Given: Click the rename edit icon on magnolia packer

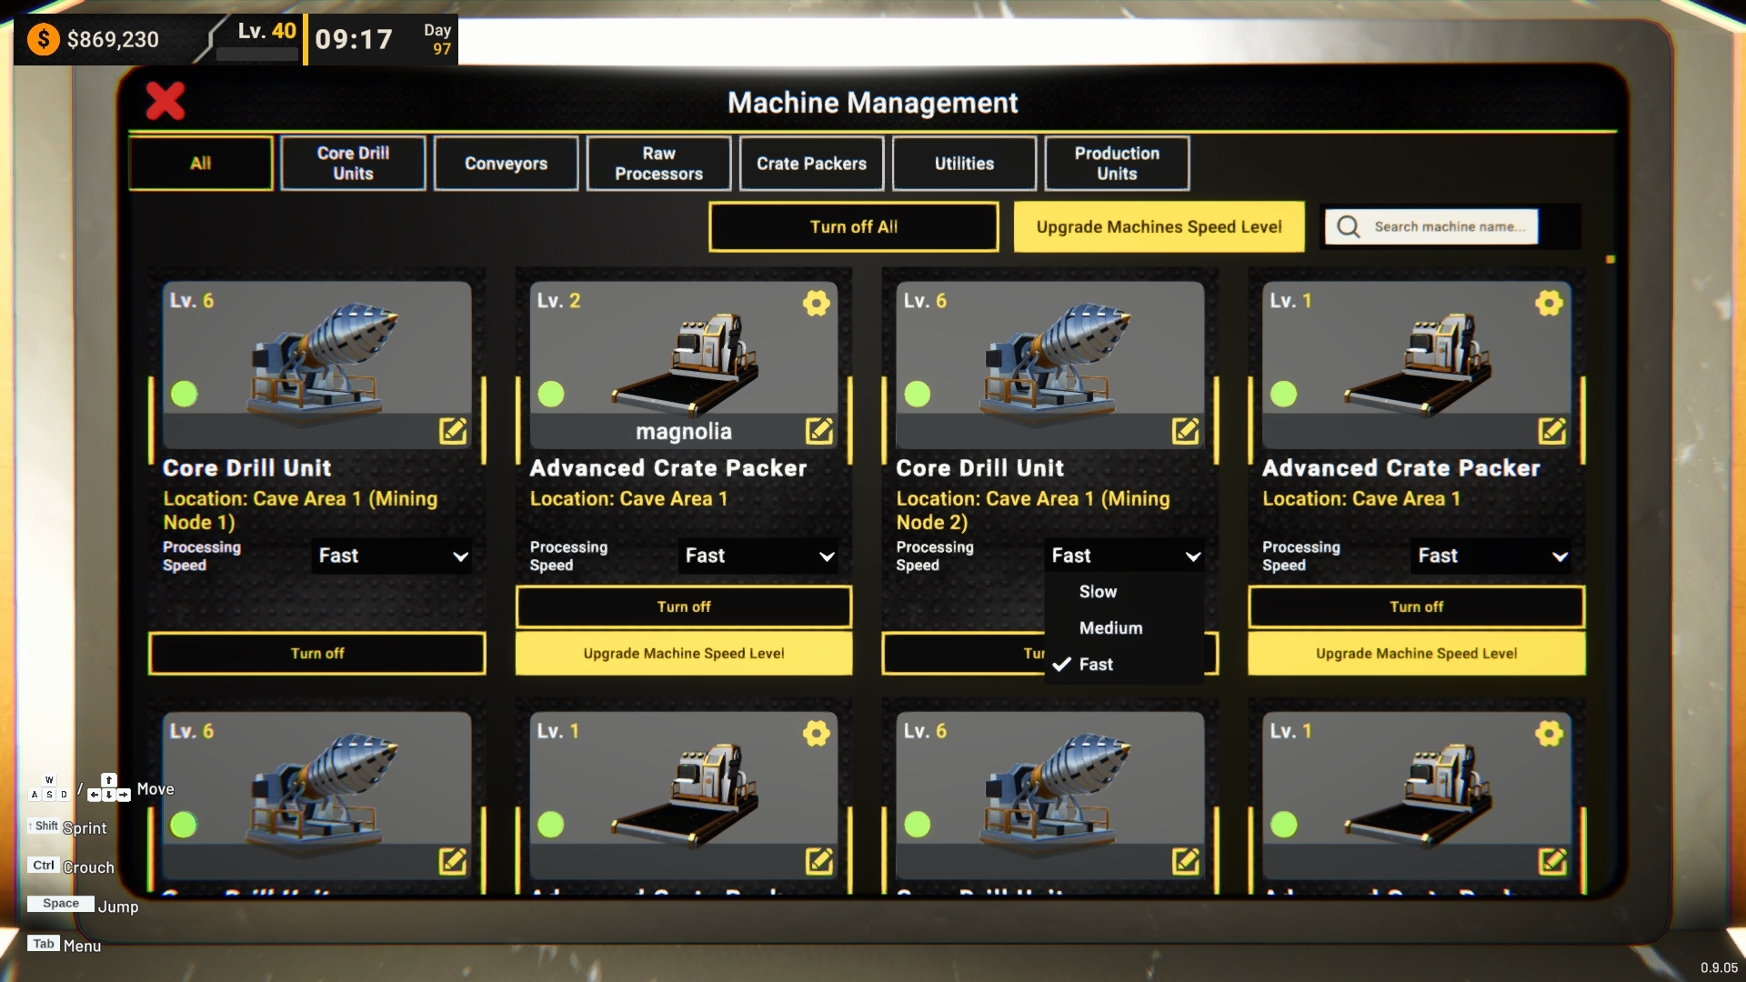Looking at the screenshot, I should (x=818, y=430).
